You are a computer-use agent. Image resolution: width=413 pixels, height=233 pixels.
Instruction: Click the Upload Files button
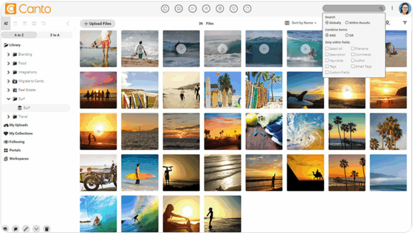point(97,24)
